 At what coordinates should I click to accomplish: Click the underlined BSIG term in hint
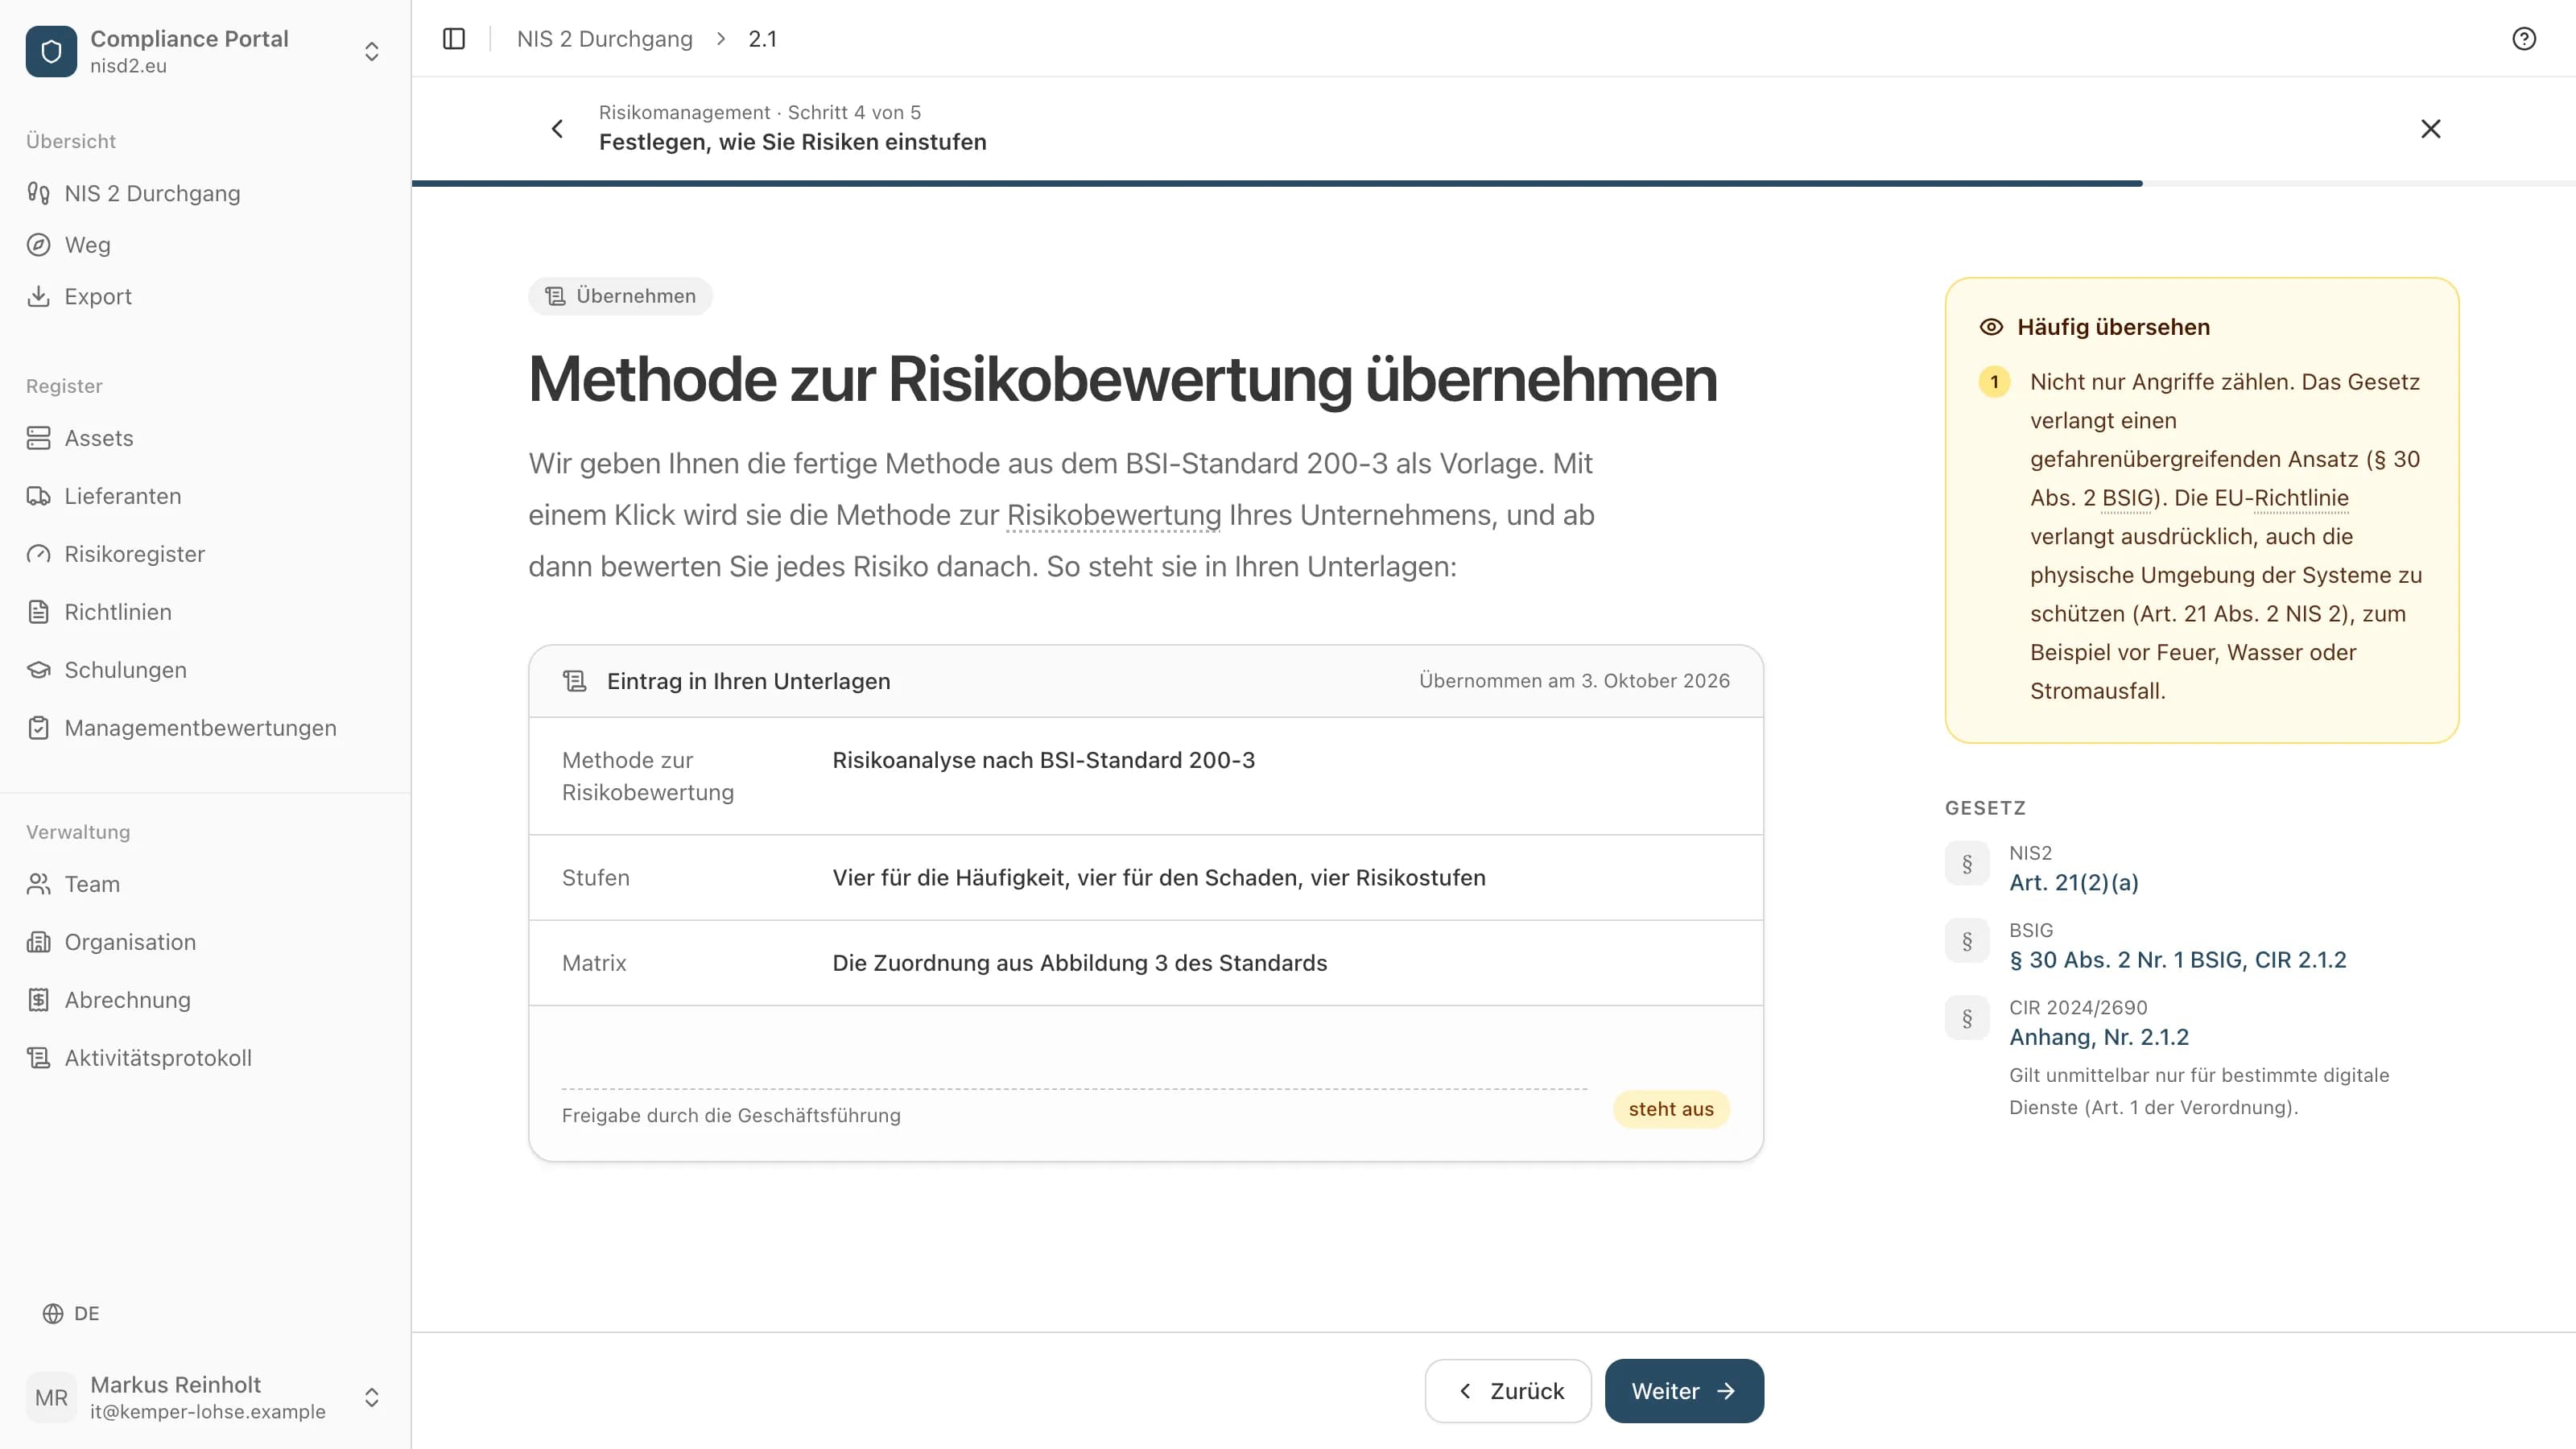(x=2127, y=498)
